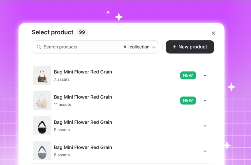Screen dimensions: 251x165
Task: Close the Select product dialog
Action: click(213, 33)
